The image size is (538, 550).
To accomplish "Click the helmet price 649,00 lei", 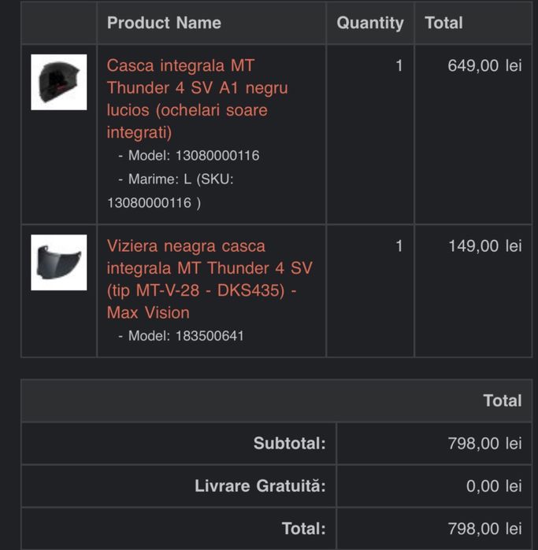I will (x=484, y=65).
